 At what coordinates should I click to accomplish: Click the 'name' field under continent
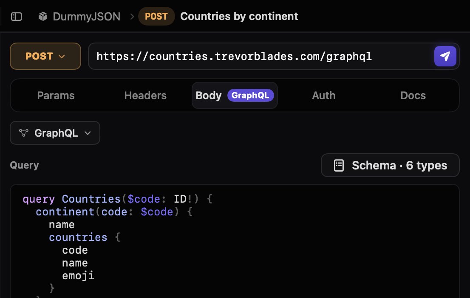[x=62, y=225]
